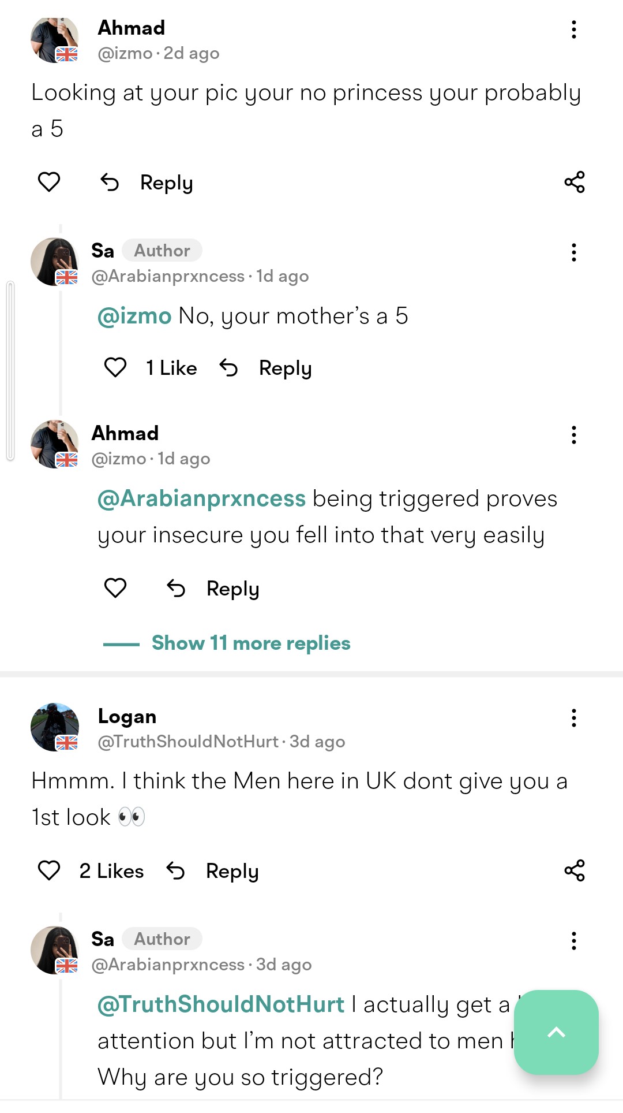Tap green scroll-to-top arrow button

coord(556,1032)
